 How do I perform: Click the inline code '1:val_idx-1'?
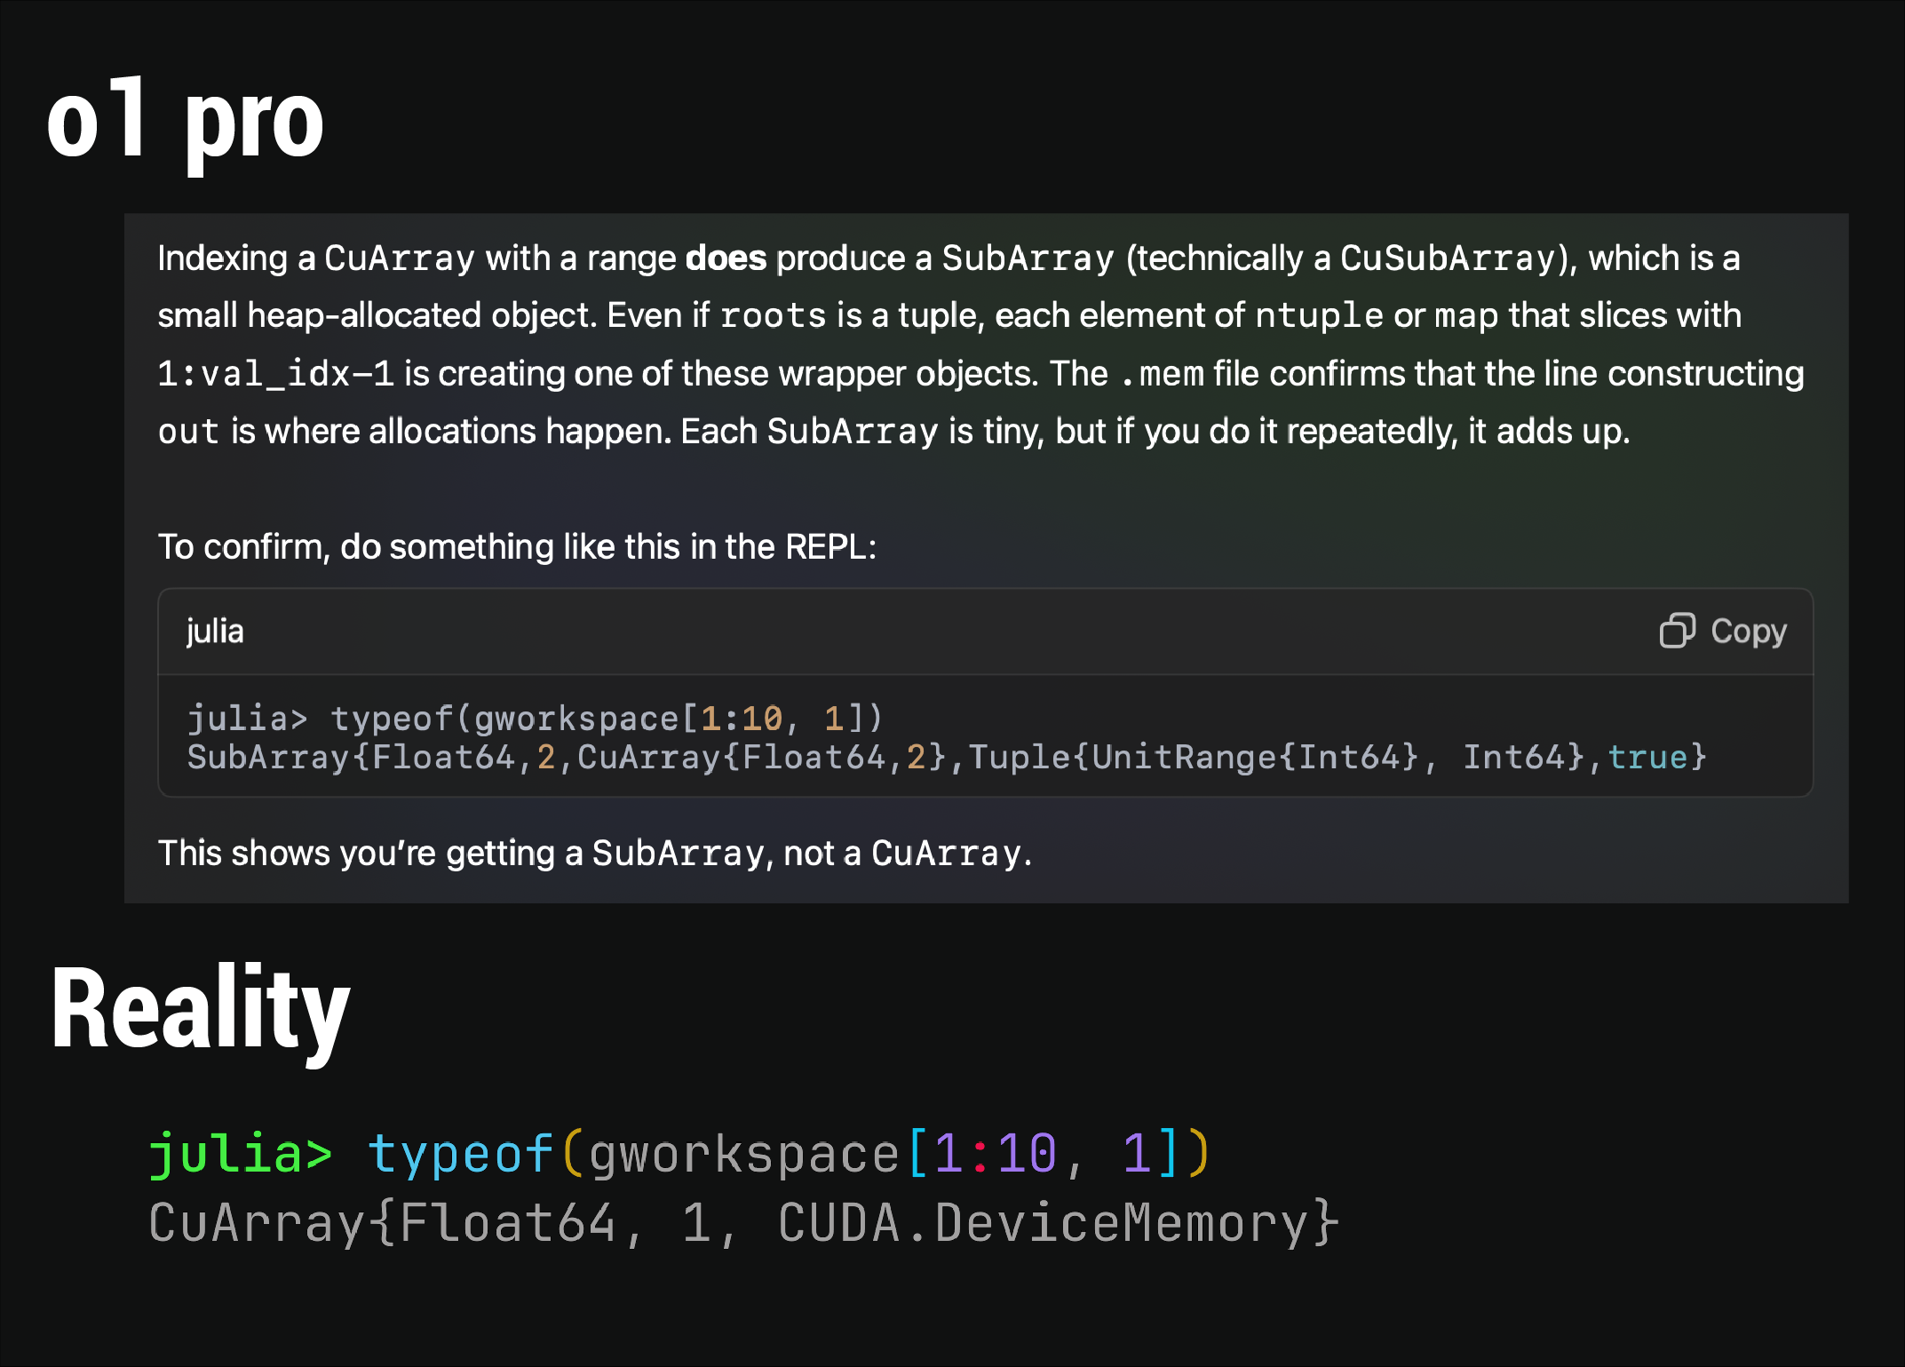(x=275, y=374)
